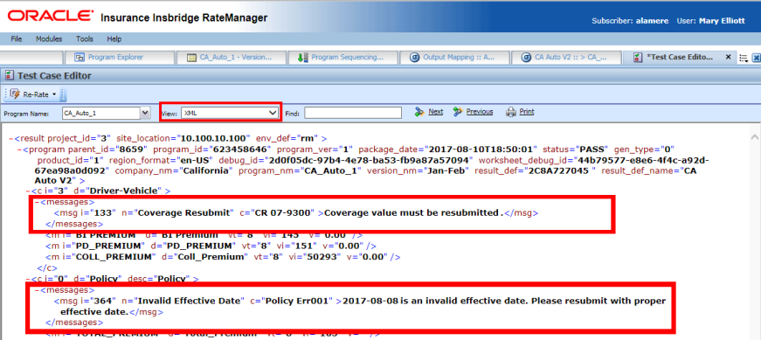Screen dimensions: 761x340
Task: Click the COLL_PREMIUM XML line
Action: pyautogui.click(x=223, y=256)
